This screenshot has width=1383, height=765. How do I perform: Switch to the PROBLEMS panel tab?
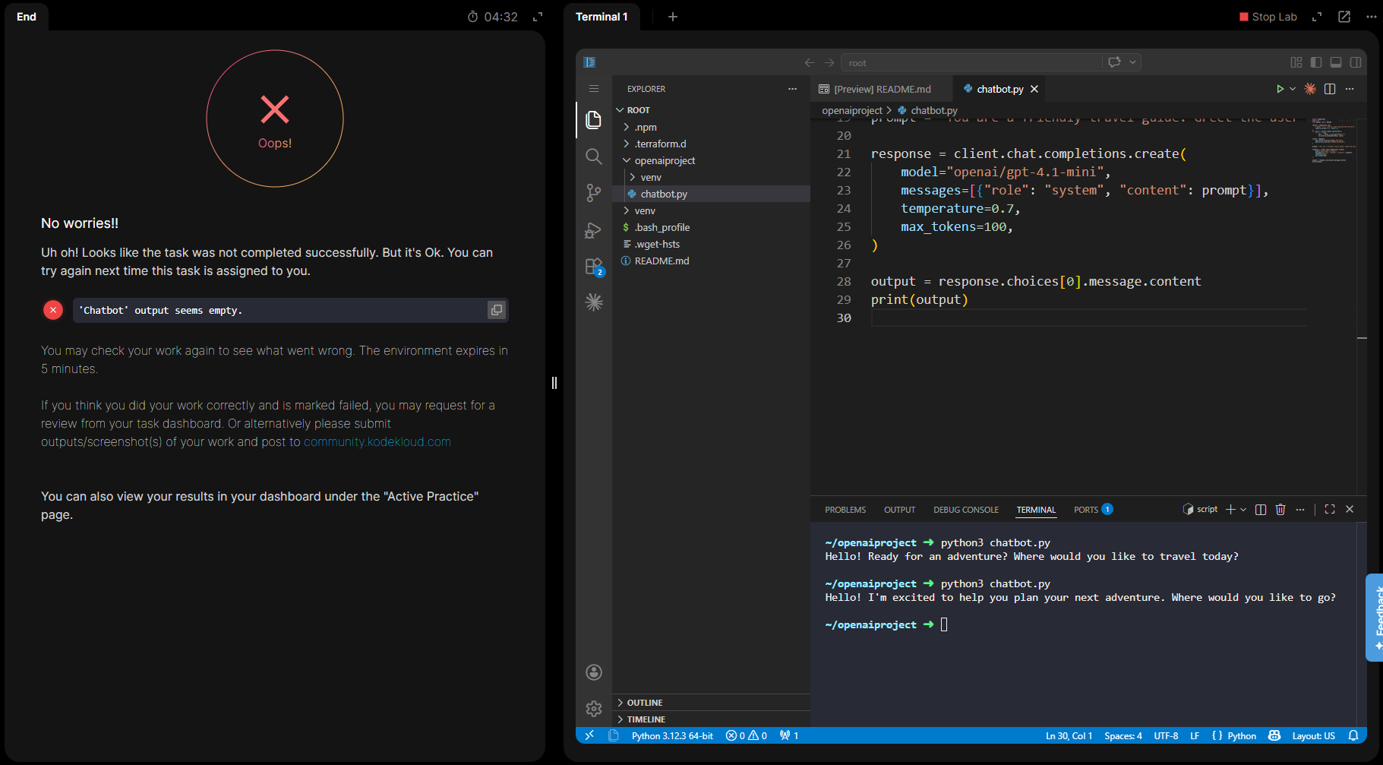coord(845,510)
